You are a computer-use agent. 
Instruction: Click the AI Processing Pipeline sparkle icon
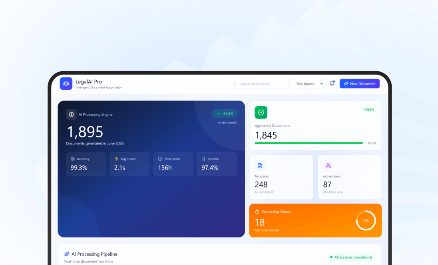67,254
